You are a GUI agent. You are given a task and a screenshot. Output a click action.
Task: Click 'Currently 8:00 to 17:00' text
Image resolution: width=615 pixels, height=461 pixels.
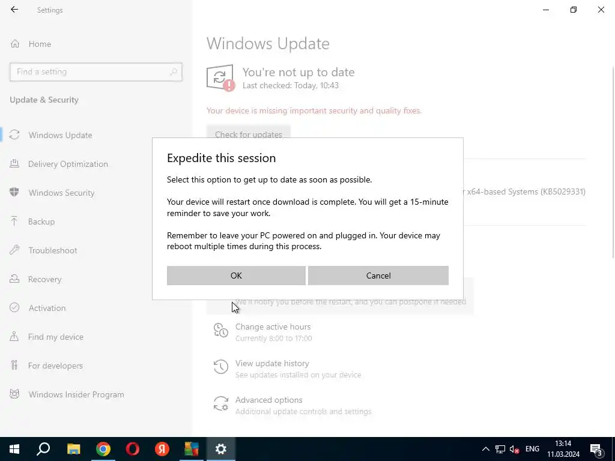pos(274,339)
